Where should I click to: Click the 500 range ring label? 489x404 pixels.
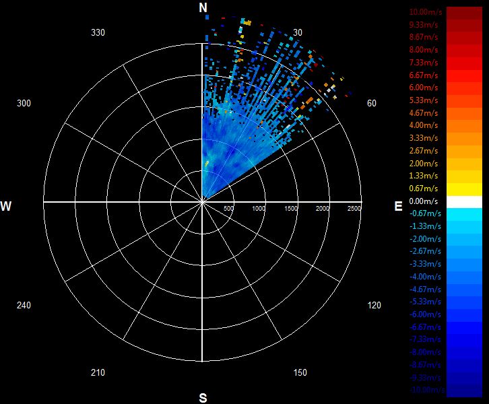(x=228, y=208)
